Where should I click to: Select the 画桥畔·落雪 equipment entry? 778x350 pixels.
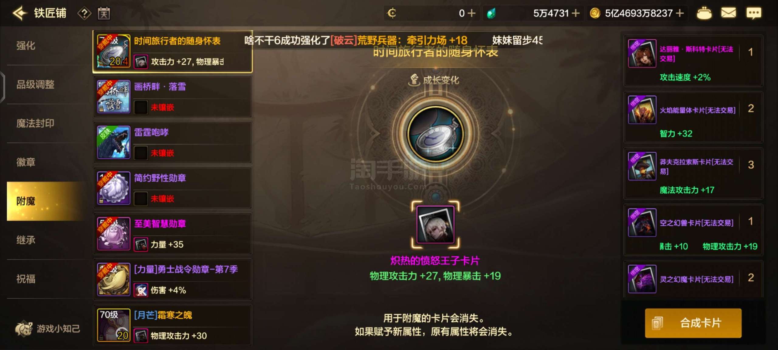click(x=173, y=97)
